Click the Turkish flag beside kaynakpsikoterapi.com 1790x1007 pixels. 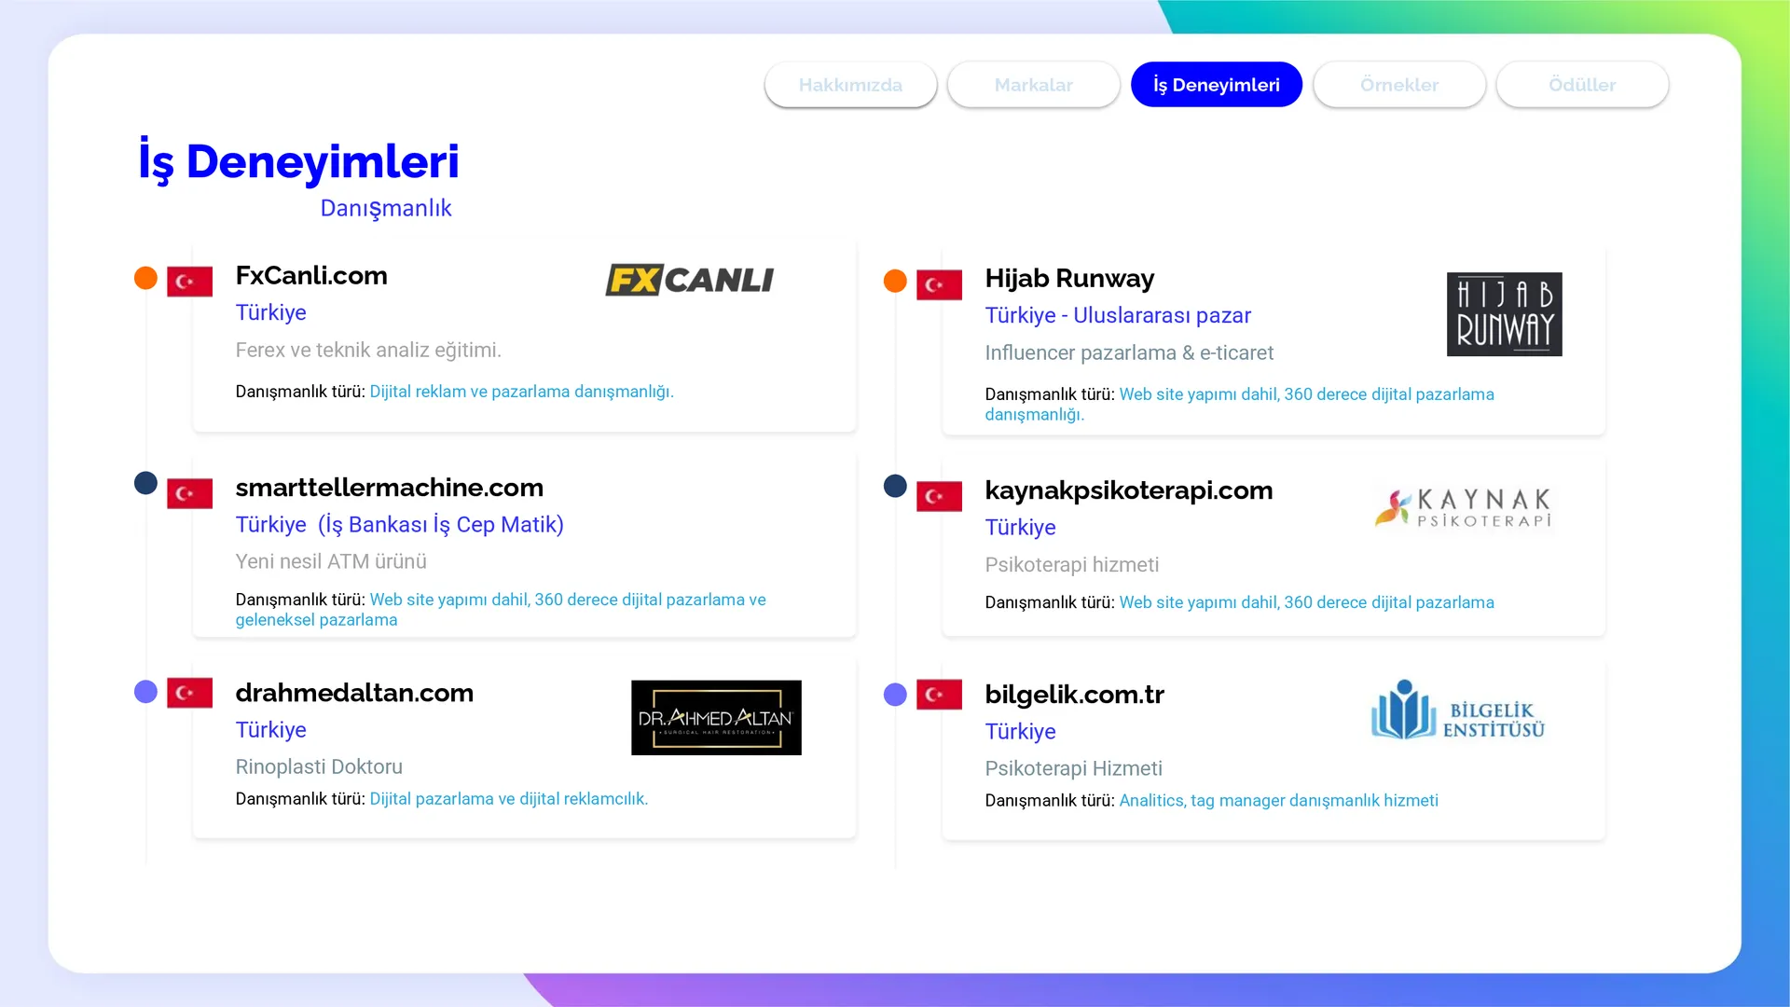pyautogui.click(x=939, y=496)
